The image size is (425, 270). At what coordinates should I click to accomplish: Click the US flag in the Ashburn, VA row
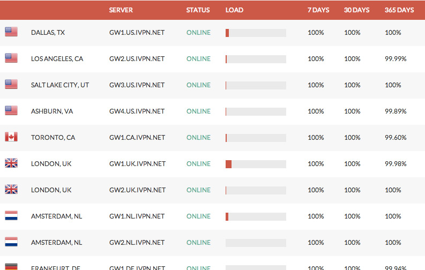point(11,111)
